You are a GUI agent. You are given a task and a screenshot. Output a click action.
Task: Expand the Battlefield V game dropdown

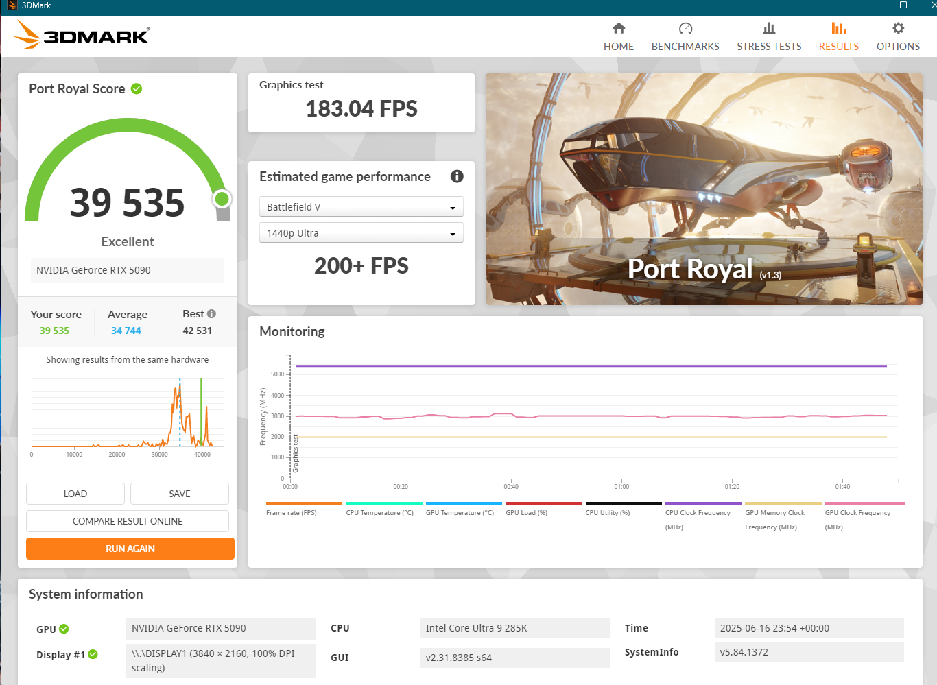click(x=361, y=207)
